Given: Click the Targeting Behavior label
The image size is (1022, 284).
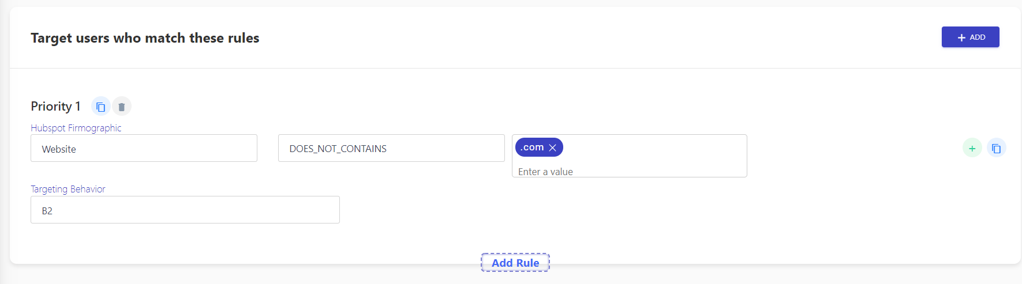Looking at the screenshot, I should (68, 189).
